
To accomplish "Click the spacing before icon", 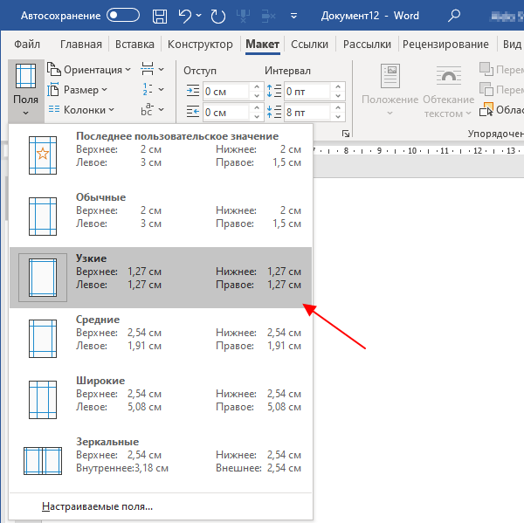I will tap(274, 91).
